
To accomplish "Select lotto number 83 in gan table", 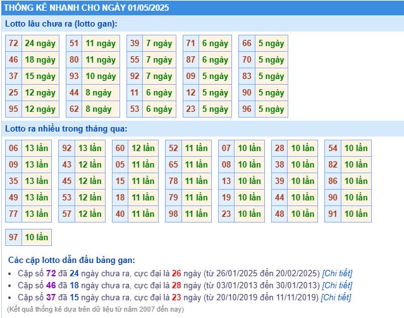I will tap(247, 76).
